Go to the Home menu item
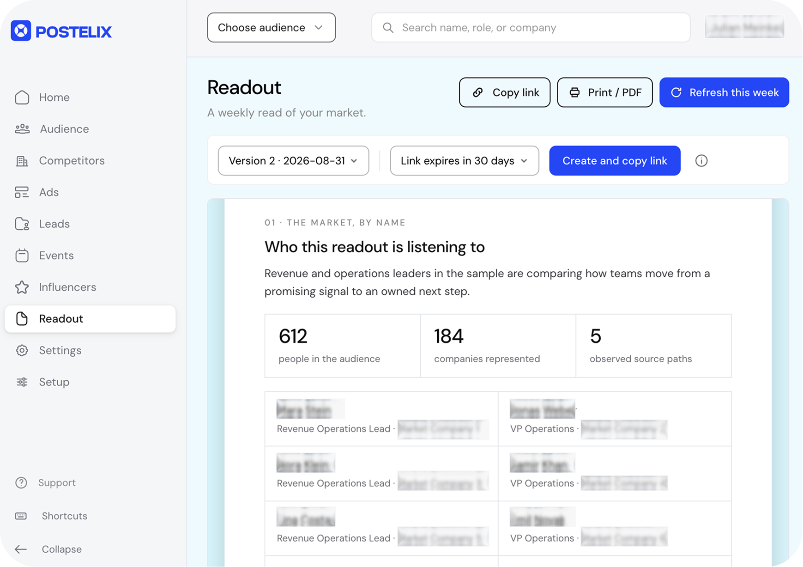 click(x=54, y=98)
